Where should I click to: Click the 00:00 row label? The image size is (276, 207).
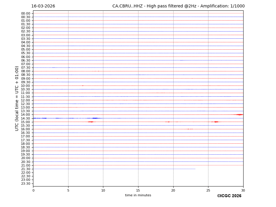[26, 13]
